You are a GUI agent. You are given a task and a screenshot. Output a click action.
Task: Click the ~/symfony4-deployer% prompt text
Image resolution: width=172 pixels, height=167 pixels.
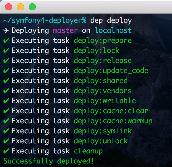pyautogui.click(x=45, y=21)
